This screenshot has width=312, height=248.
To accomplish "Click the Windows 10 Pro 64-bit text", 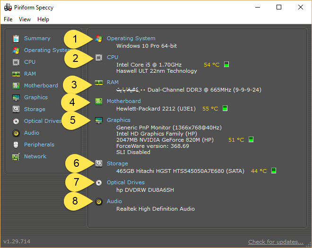I will click(x=147, y=46).
